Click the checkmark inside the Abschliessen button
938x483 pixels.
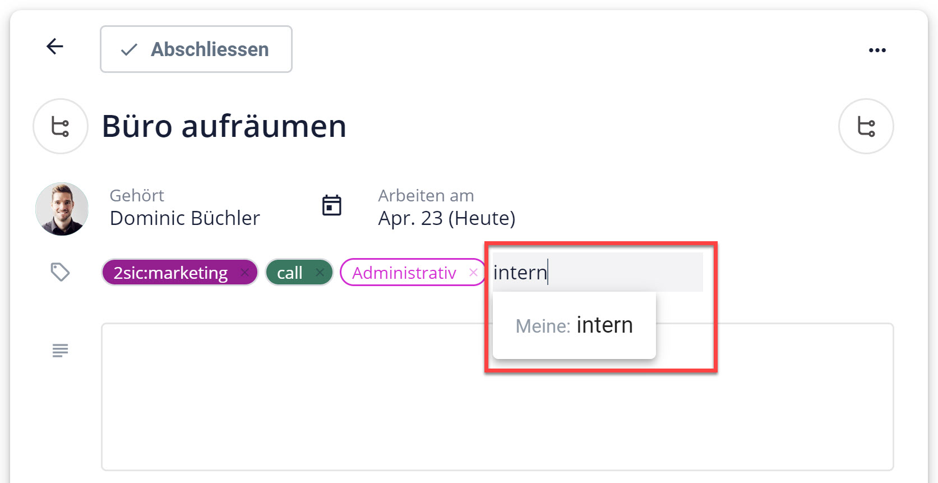[x=128, y=49]
